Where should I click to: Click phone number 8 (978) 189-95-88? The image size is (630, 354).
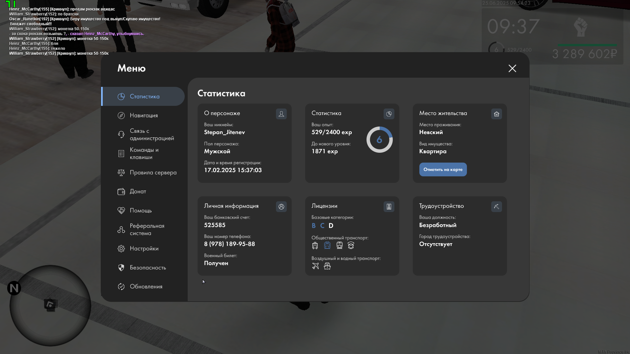pos(229,244)
